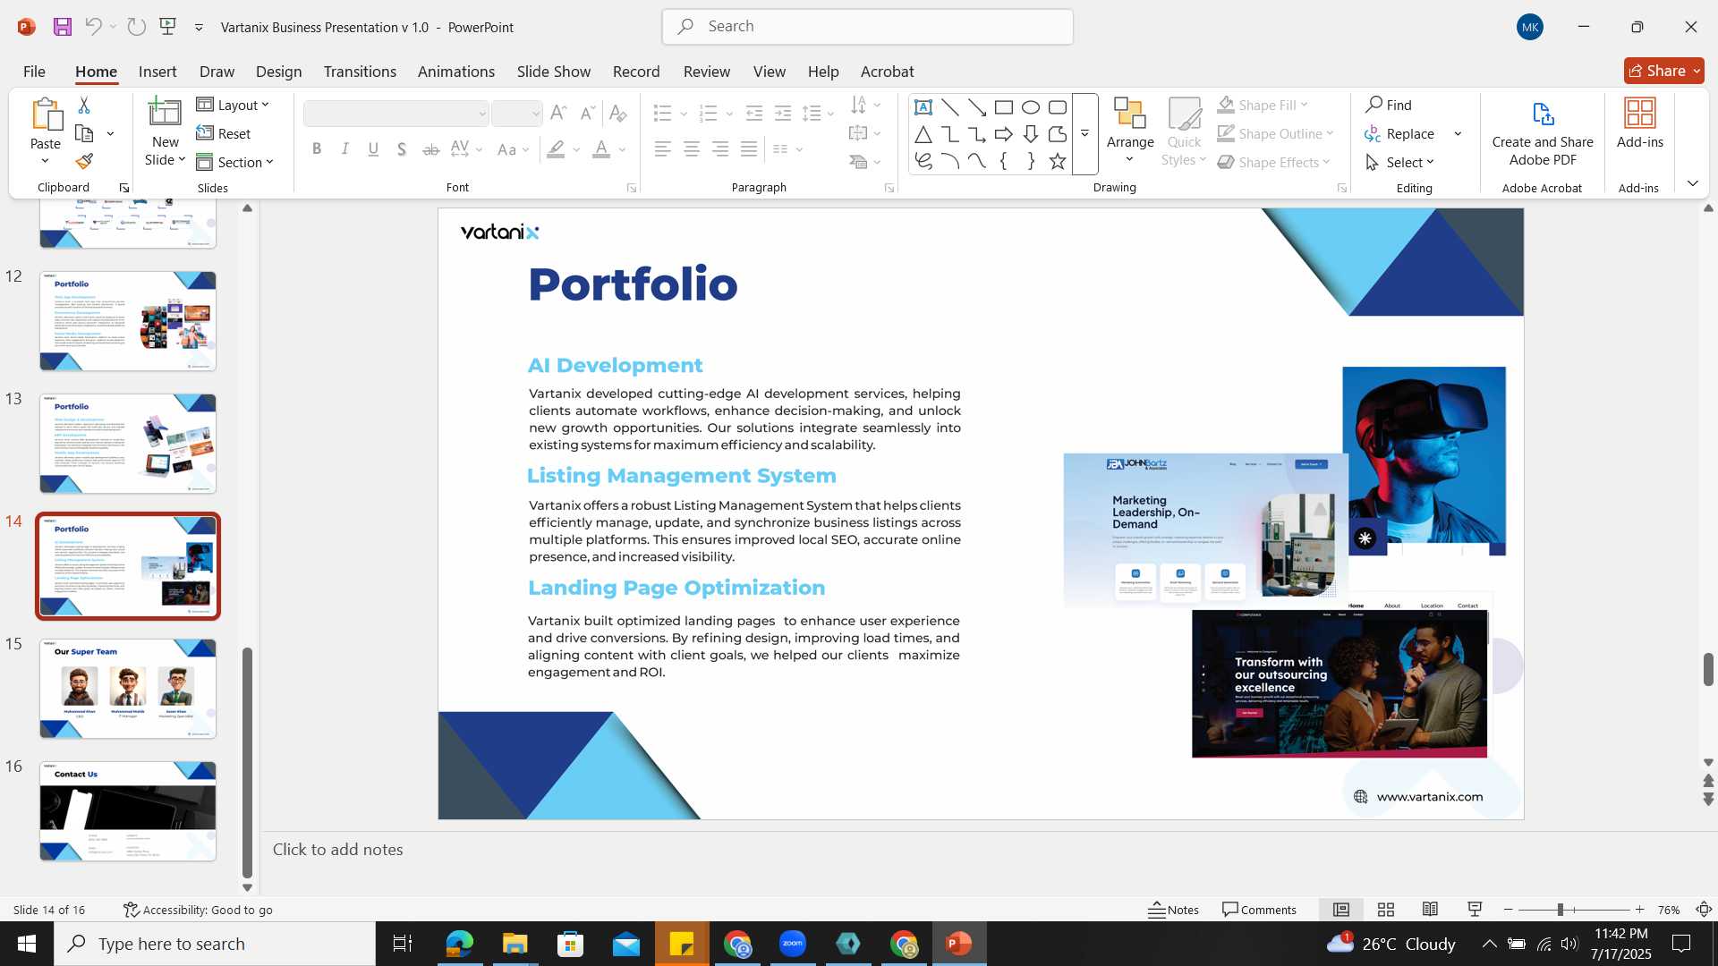Image resolution: width=1718 pixels, height=966 pixels.
Task: Toggle Bold formatting
Action: (x=317, y=149)
